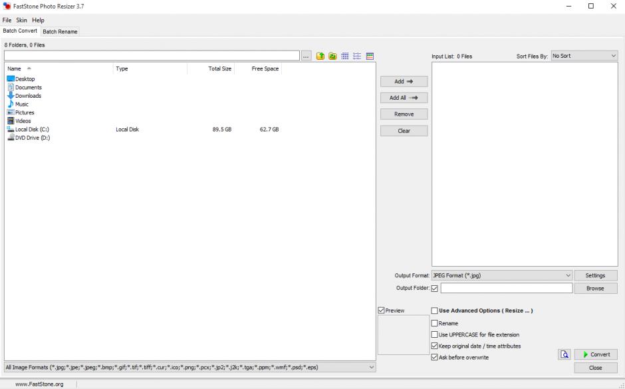Viewport: 625px width, 389px height.
Task: Sort by the Type column header
Action: pyautogui.click(x=150, y=68)
